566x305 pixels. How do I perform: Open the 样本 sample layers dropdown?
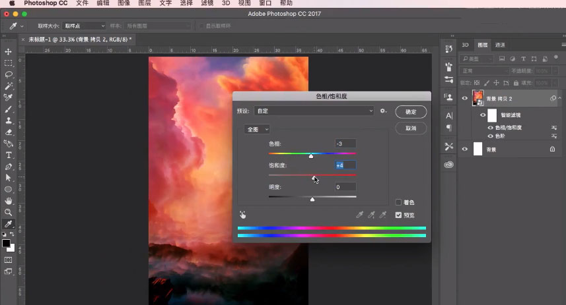pyautogui.click(x=157, y=26)
